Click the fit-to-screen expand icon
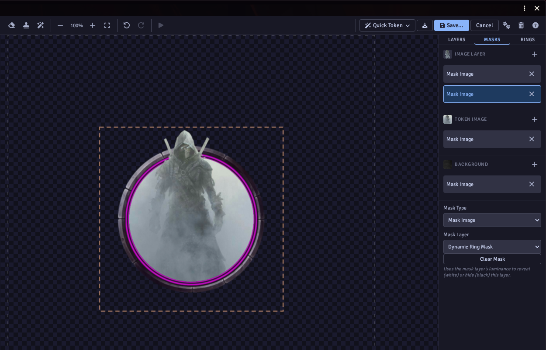The height and width of the screenshot is (350, 546). coord(107,25)
